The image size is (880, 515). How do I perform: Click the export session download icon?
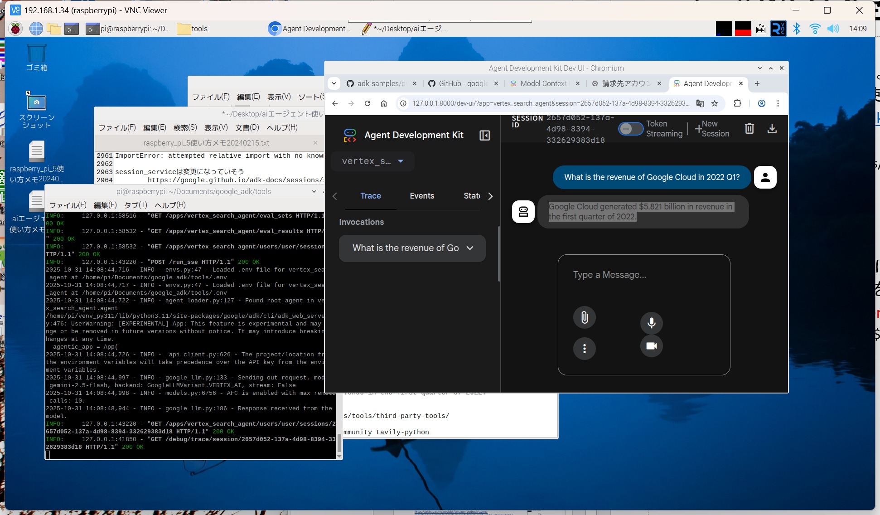[772, 129]
